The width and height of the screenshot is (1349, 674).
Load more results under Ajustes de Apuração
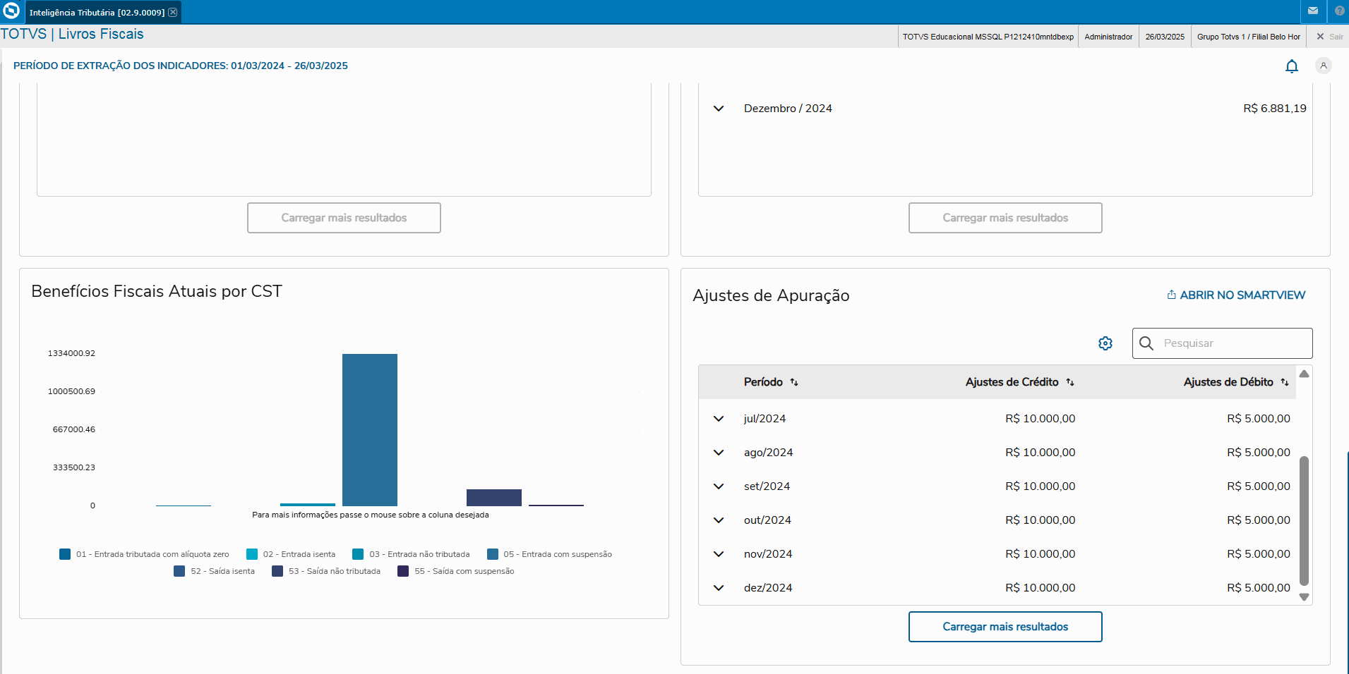pos(1005,627)
